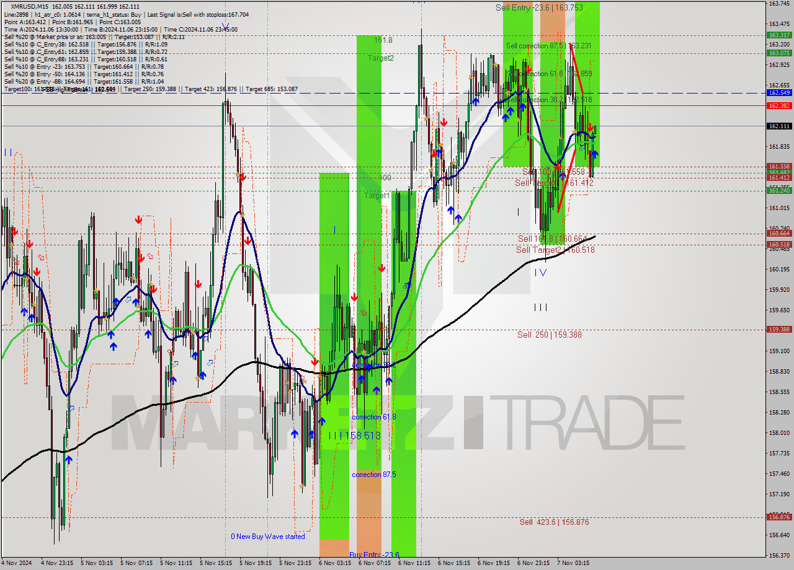The height and width of the screenshot is (570, 794).
Task: Click the '7 Nov 03:15' time axis label
Action: pos(573,563)
